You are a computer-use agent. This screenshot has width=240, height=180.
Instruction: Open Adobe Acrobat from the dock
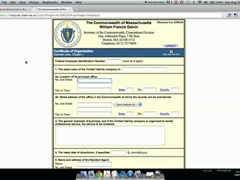(107, 174)
